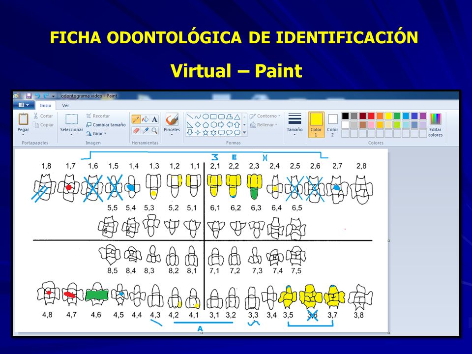Choose the Four-point star shape
This screenshot has height=354, width=472.
(198, 132)
